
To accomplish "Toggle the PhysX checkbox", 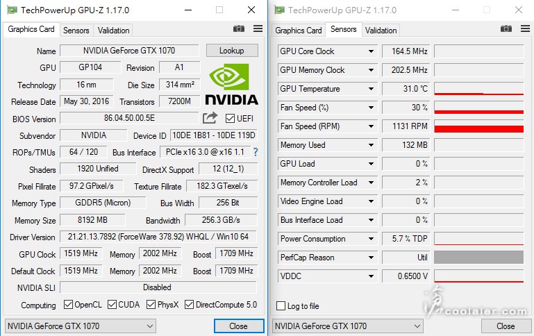I will coord(151,304).
